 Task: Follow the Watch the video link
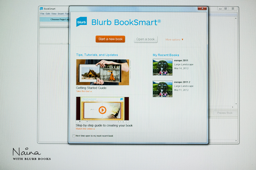click(x=85, y=129)
